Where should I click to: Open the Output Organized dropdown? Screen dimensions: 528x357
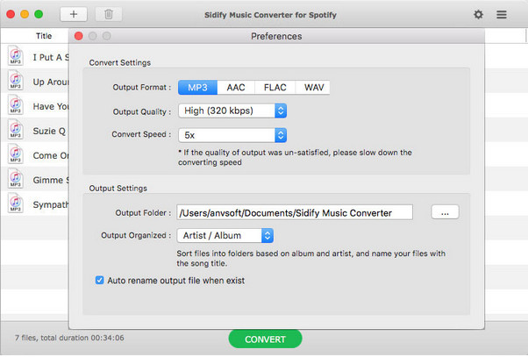(x=225, y=235)
